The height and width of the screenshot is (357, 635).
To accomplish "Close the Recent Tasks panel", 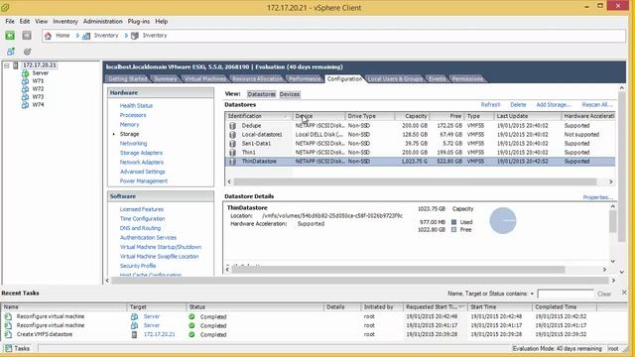I will pyautogui.click(x=624, y=293).
